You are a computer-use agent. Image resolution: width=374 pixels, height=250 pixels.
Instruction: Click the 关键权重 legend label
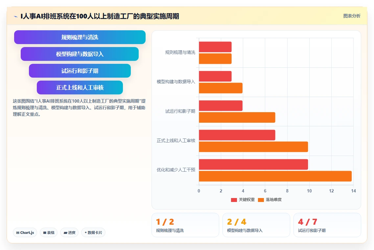(x=246, y=200)
